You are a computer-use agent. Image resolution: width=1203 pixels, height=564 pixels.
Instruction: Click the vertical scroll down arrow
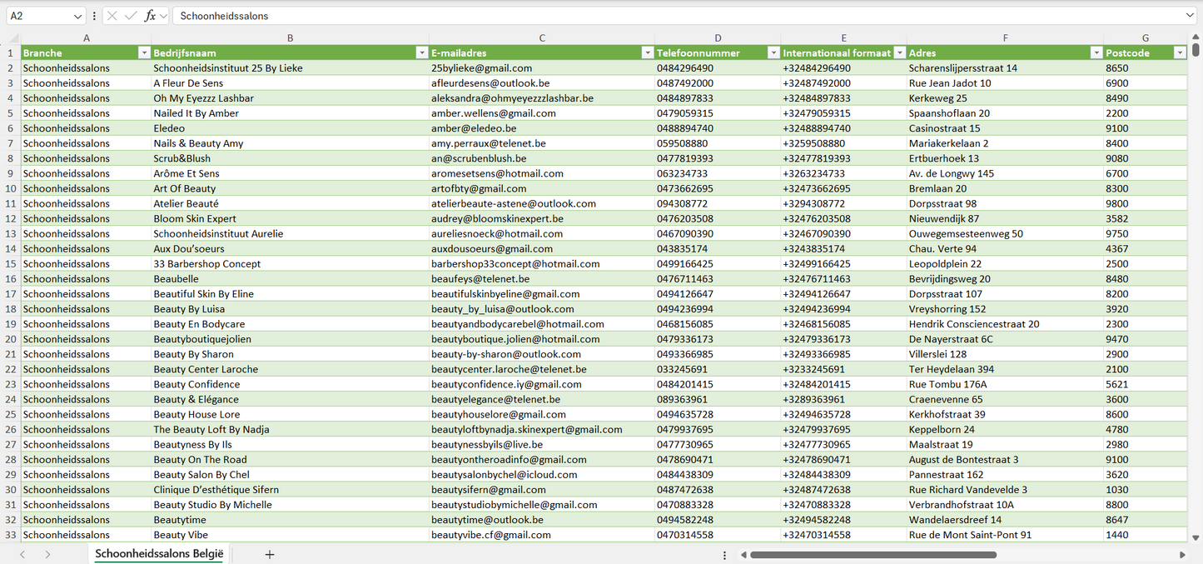click(1196, 538)
